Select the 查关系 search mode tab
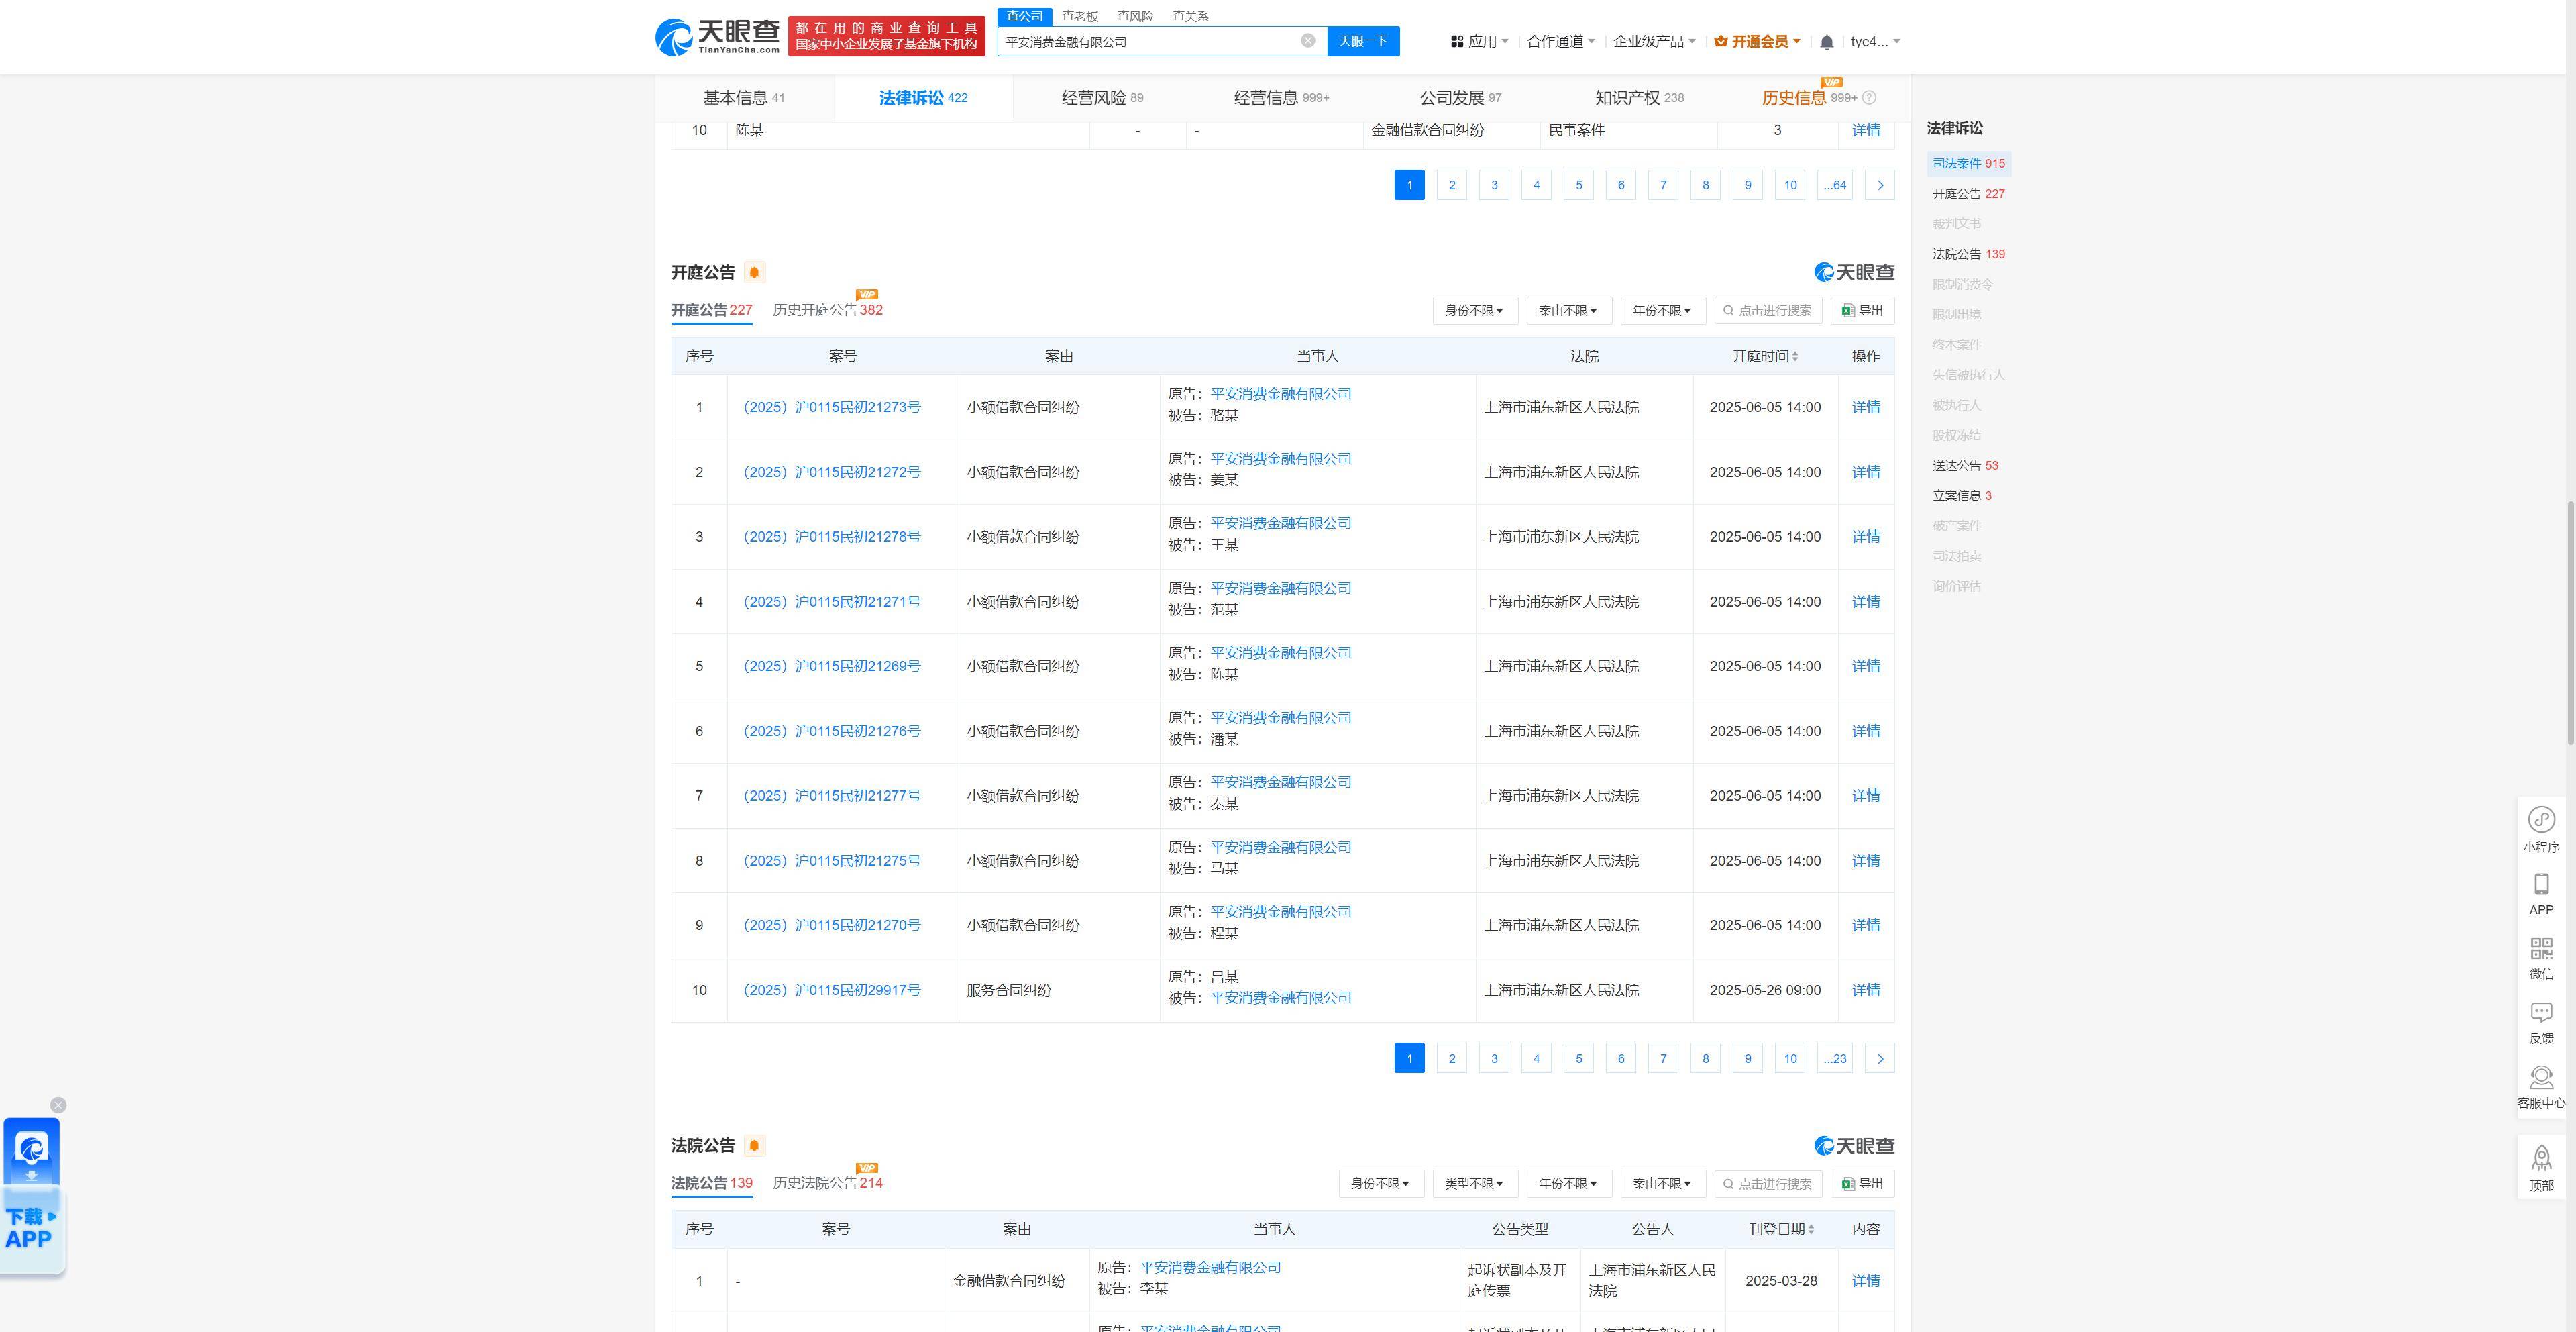This screenshot has height=1332, width=2576. click(x=1190, y=16)
